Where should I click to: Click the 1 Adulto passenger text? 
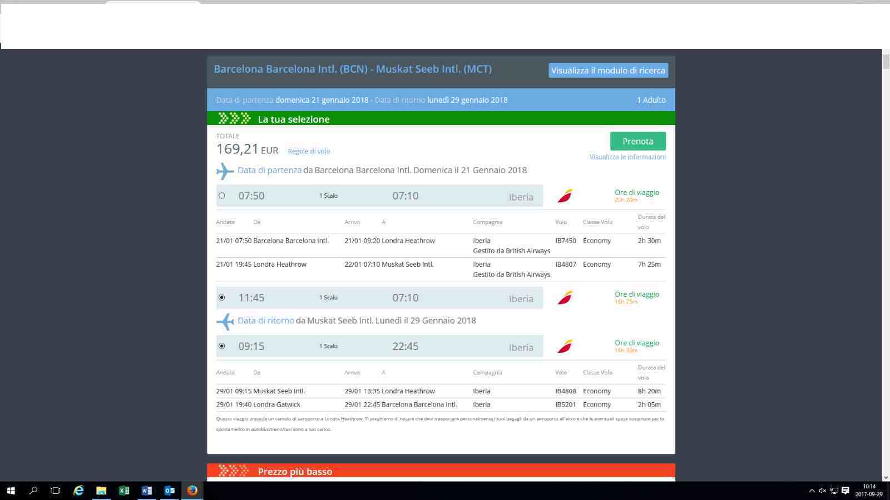651,100
